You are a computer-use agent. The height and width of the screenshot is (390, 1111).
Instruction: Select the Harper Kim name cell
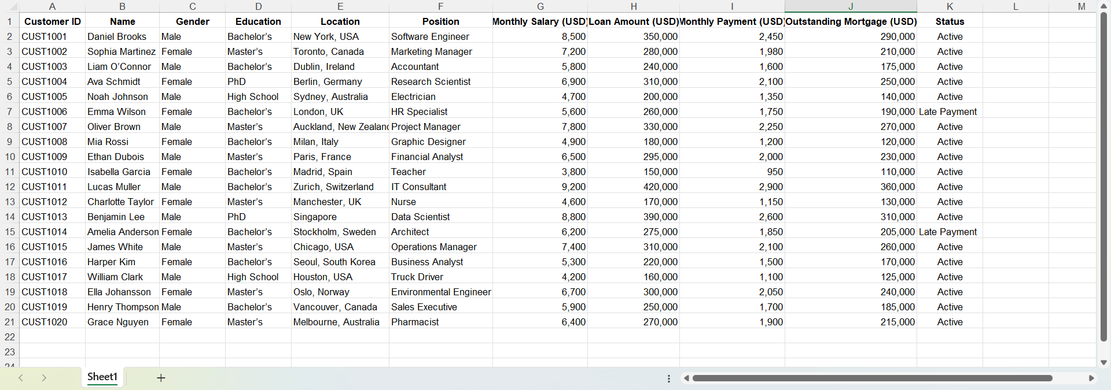click(122, 262)
